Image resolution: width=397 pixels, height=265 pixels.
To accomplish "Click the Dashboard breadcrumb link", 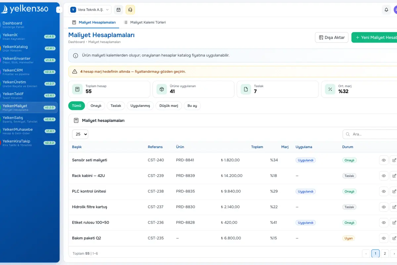I will click(x=76, y=42).
